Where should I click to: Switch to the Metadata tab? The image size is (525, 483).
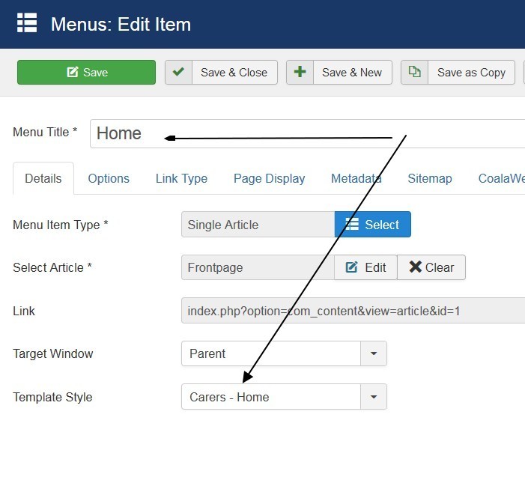click(356, 178)
